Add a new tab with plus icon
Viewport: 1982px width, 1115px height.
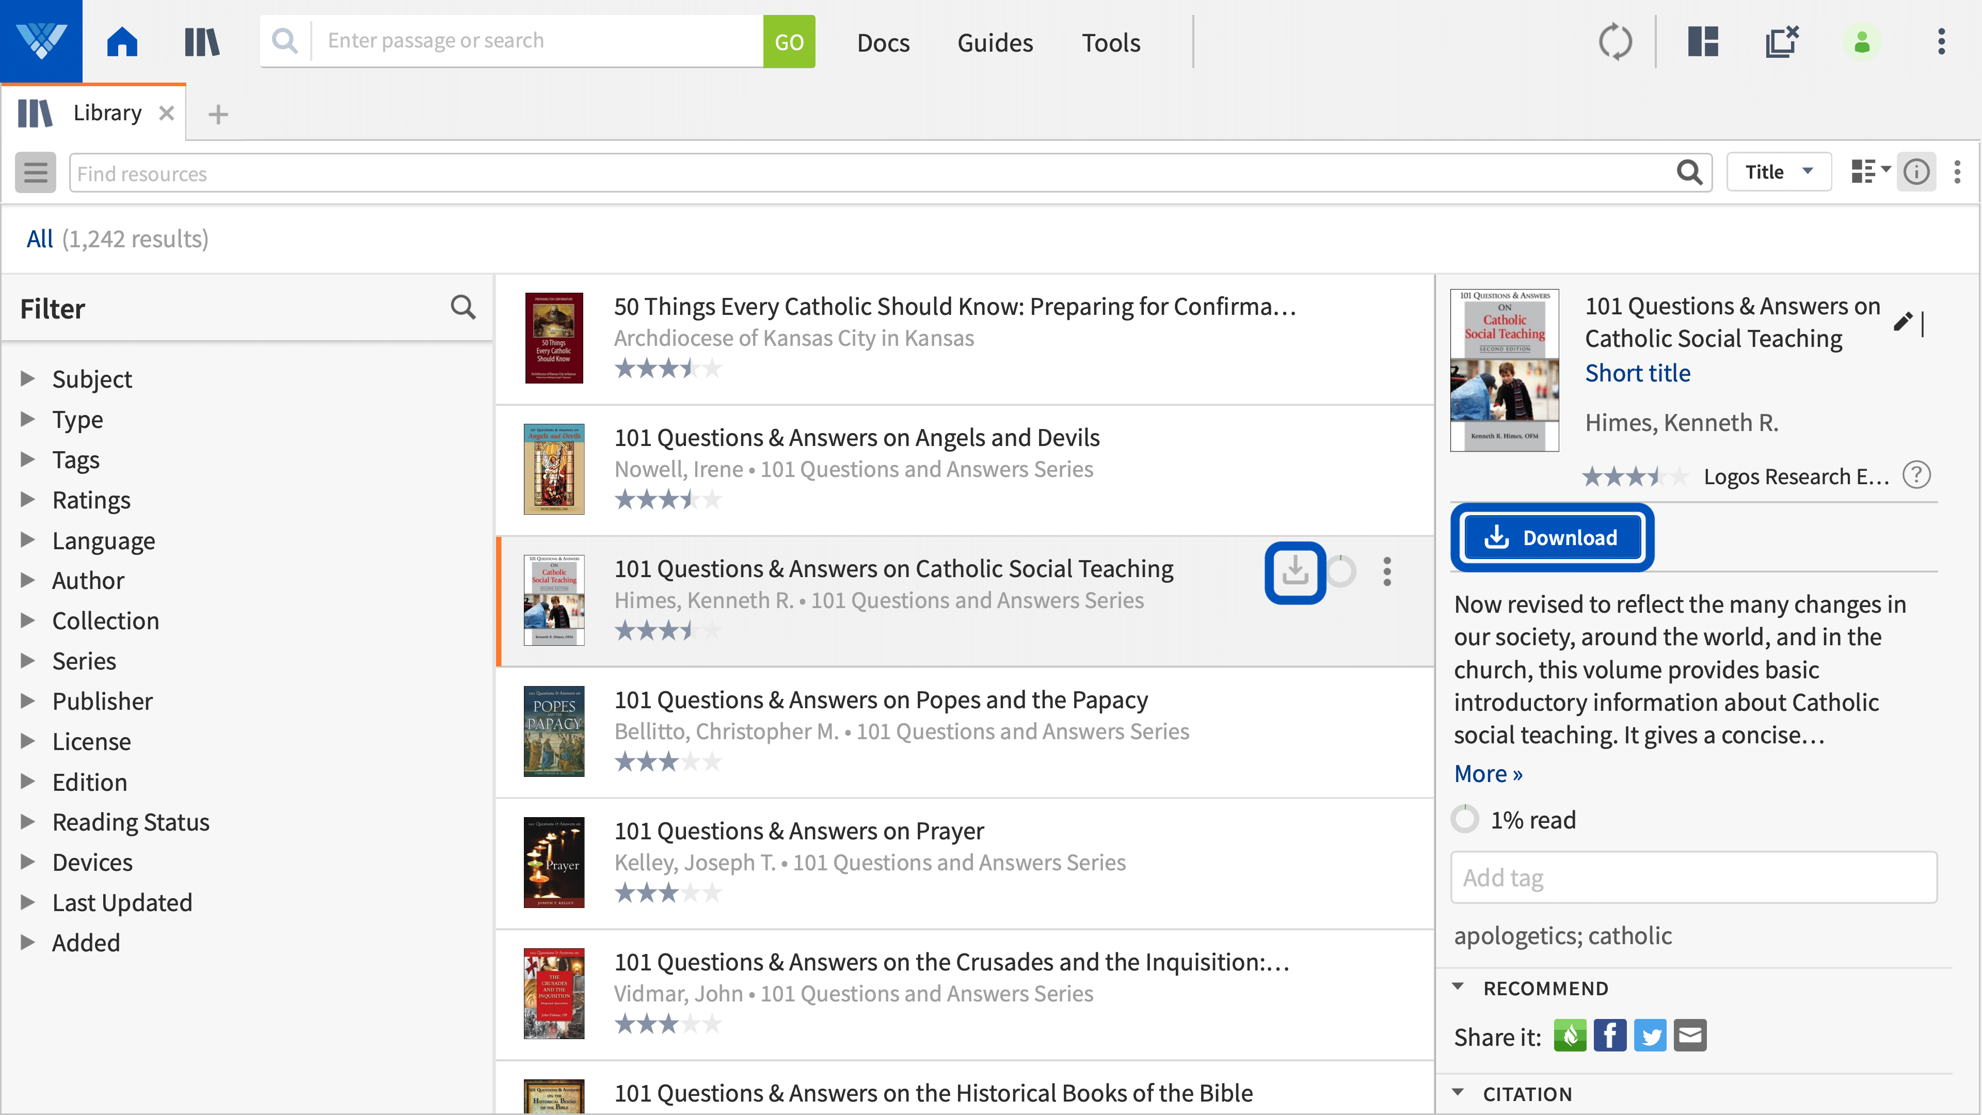pyautogui.click(x=218, y=115)
